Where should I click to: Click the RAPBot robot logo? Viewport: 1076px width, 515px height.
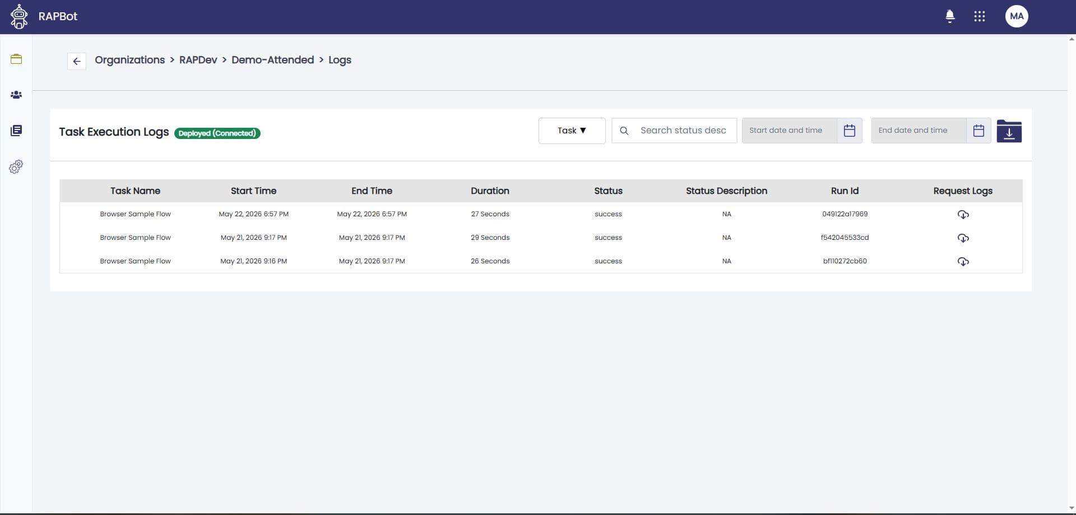click(x=19, y=16)
